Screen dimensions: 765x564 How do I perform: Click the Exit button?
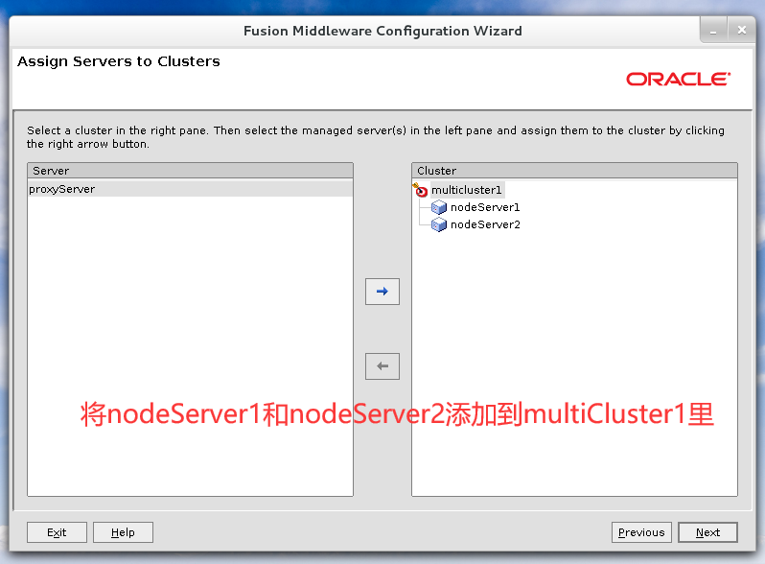(x=57, y=532)
